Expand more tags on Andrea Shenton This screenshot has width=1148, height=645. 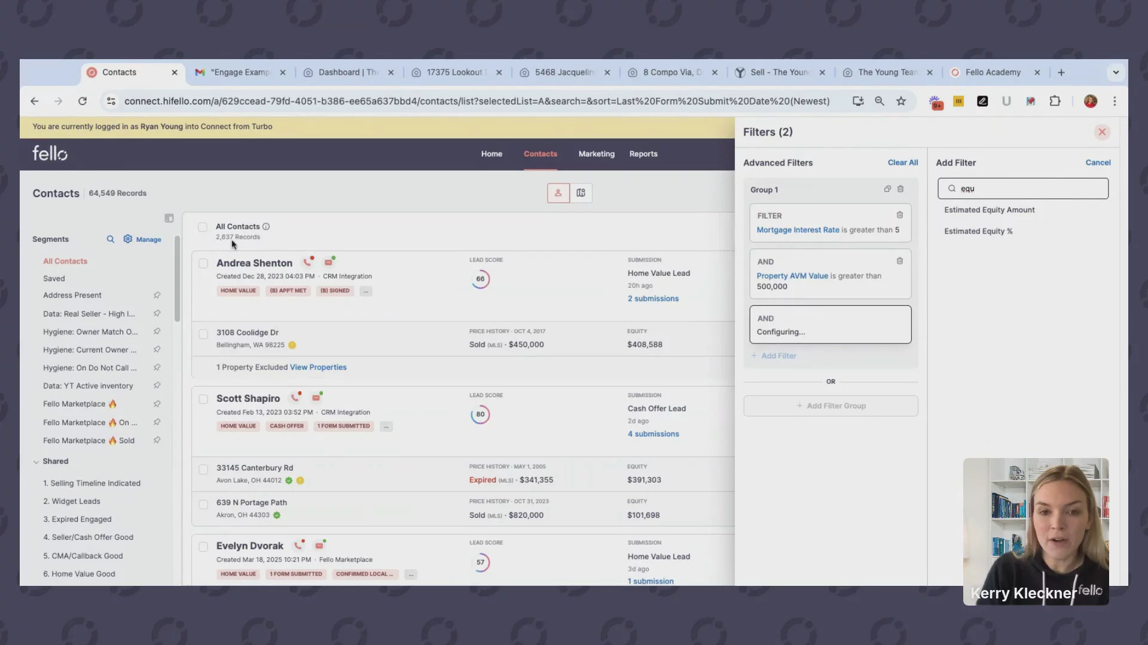point(366,291)
